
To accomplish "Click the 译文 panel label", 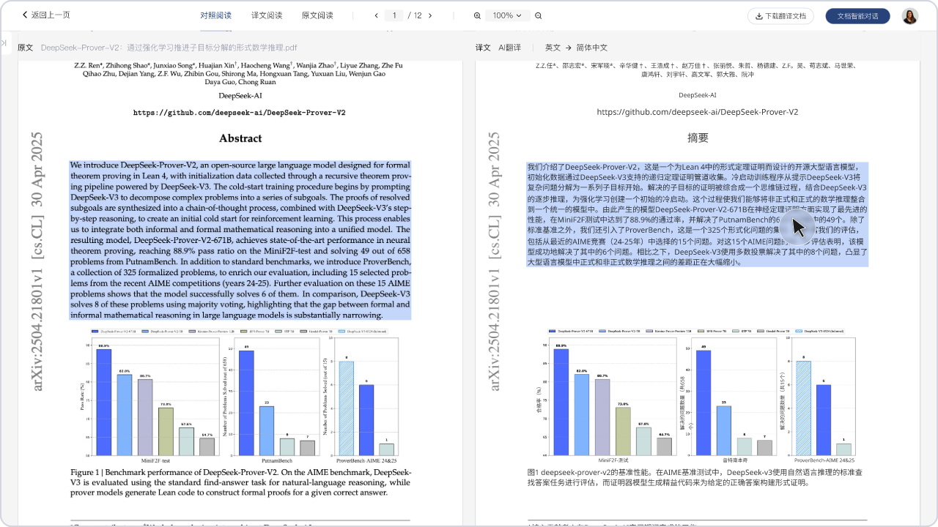I will [x=483, y=48].
